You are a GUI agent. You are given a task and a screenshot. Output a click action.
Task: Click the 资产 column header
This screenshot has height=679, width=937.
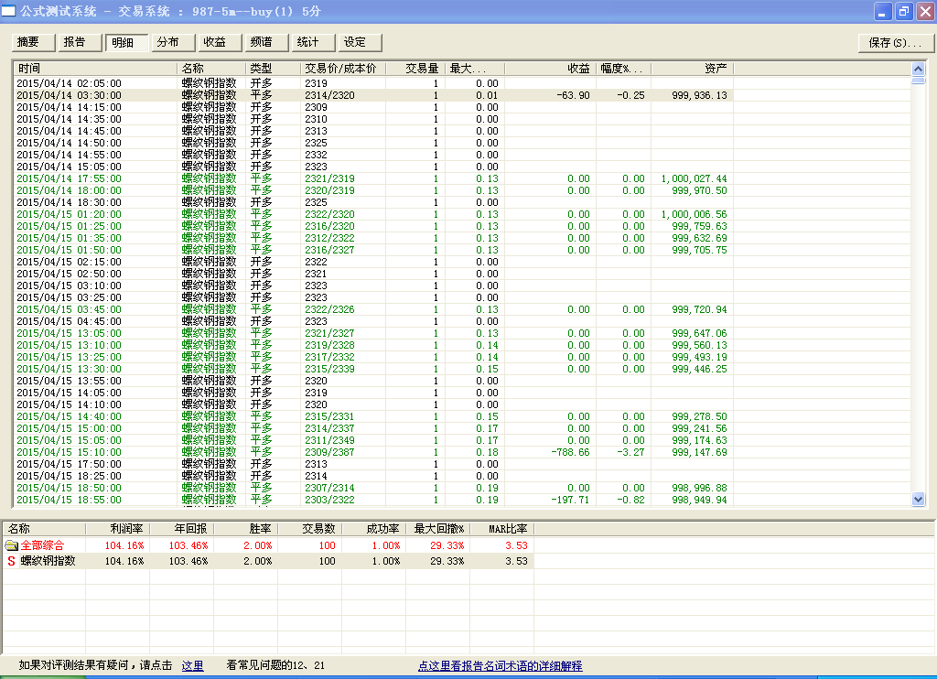[693, 68]
